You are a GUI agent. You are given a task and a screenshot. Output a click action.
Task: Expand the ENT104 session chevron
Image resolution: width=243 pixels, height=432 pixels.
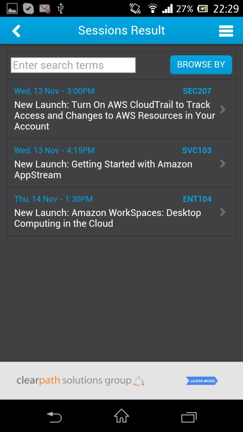click(223, 212)
